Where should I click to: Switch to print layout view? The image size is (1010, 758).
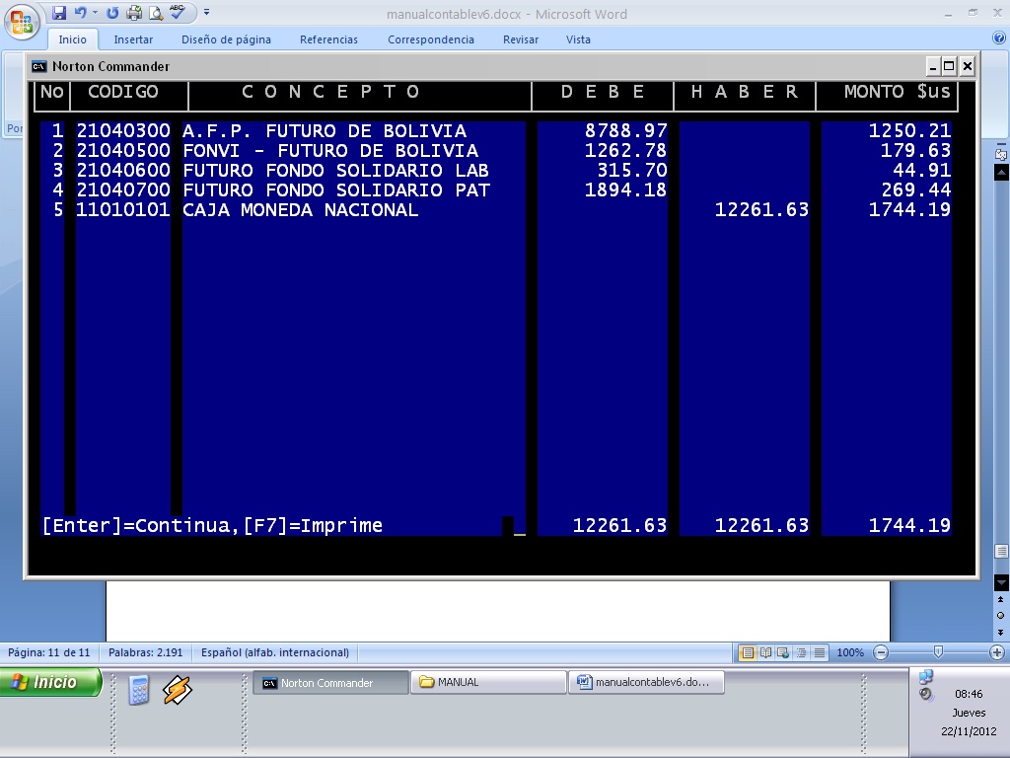point(749,652)
